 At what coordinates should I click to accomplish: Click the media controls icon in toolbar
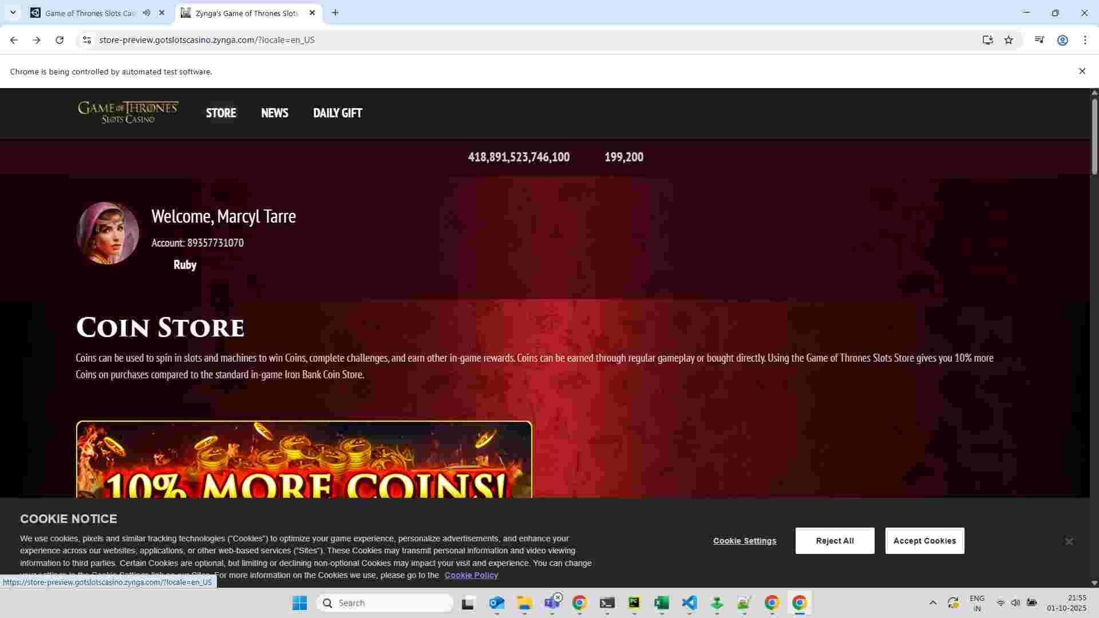(1039, 40)
